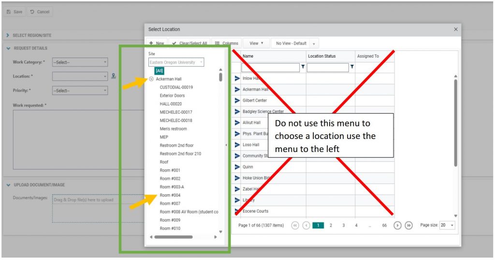This screenshot has height=260, width=495.
Task: Select Room #004 in the location tree
Action: (x=170, y=195)
